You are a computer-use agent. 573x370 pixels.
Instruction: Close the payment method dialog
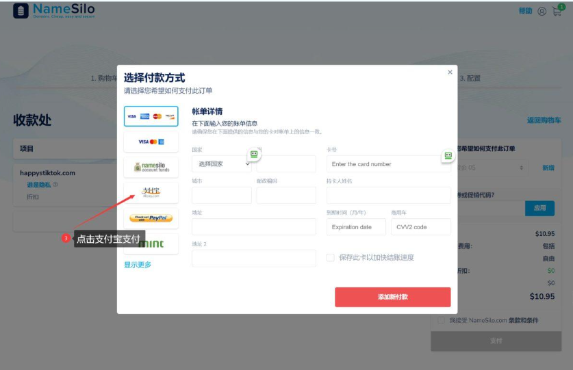pyautogui.click(x=450, y=72)
